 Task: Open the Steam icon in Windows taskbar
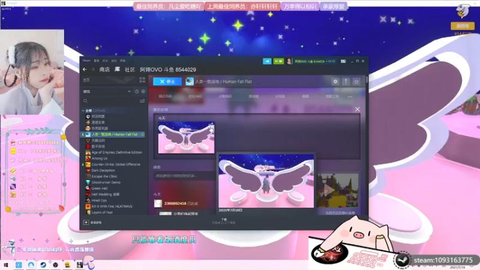click(43, 265)
